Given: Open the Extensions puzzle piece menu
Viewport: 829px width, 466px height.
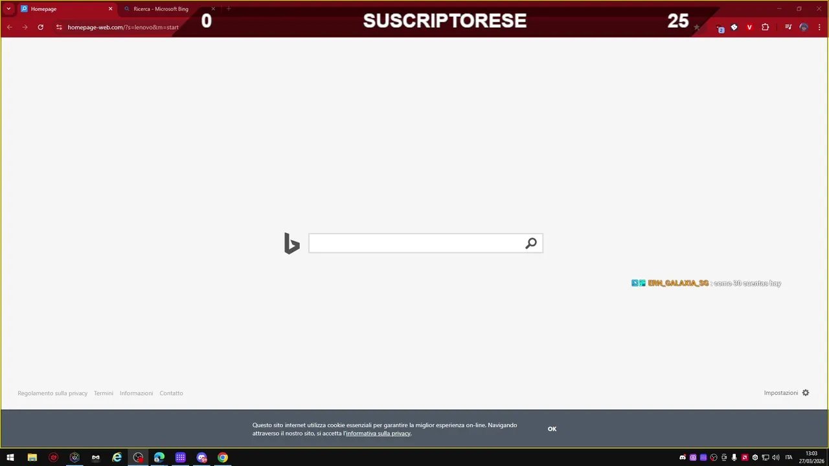Looking at the screenshot, I should pos(765,27).
